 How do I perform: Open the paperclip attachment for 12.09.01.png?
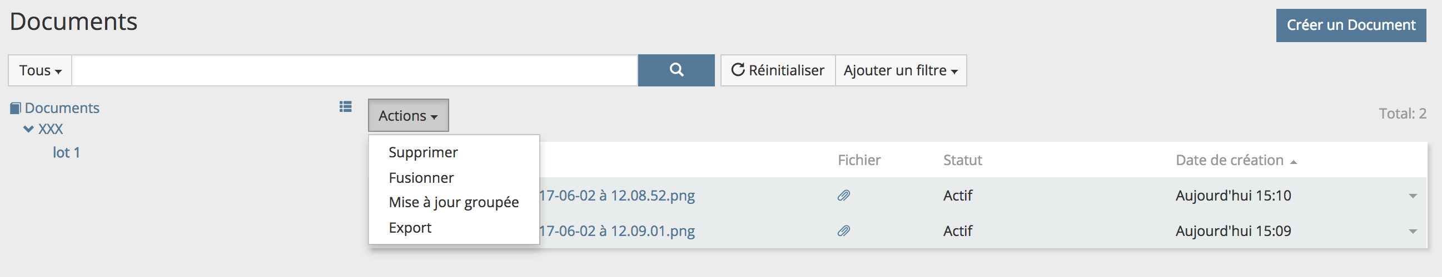[843, 230]
